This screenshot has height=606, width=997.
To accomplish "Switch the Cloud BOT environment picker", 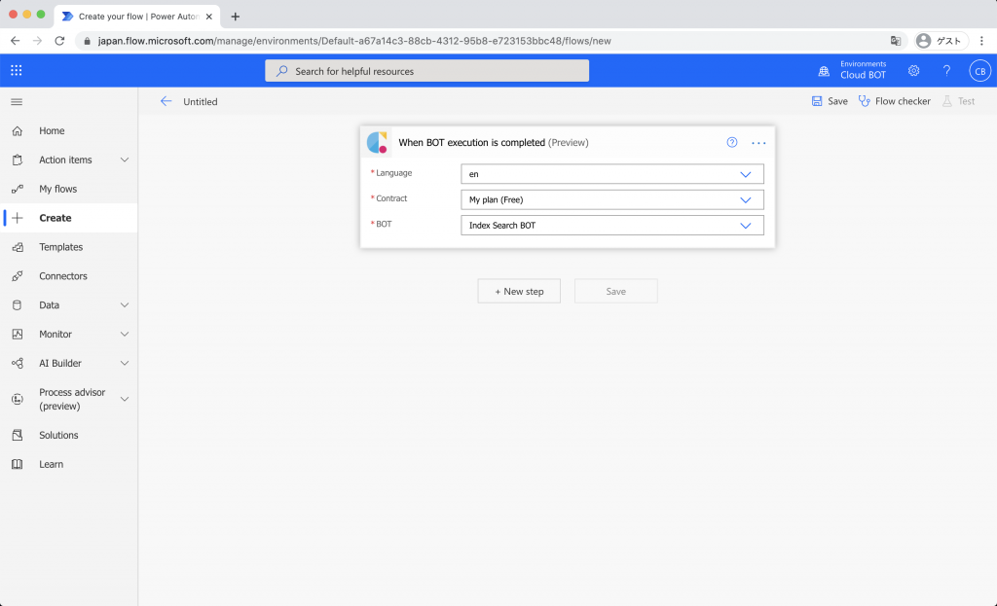I will [863, 70].
